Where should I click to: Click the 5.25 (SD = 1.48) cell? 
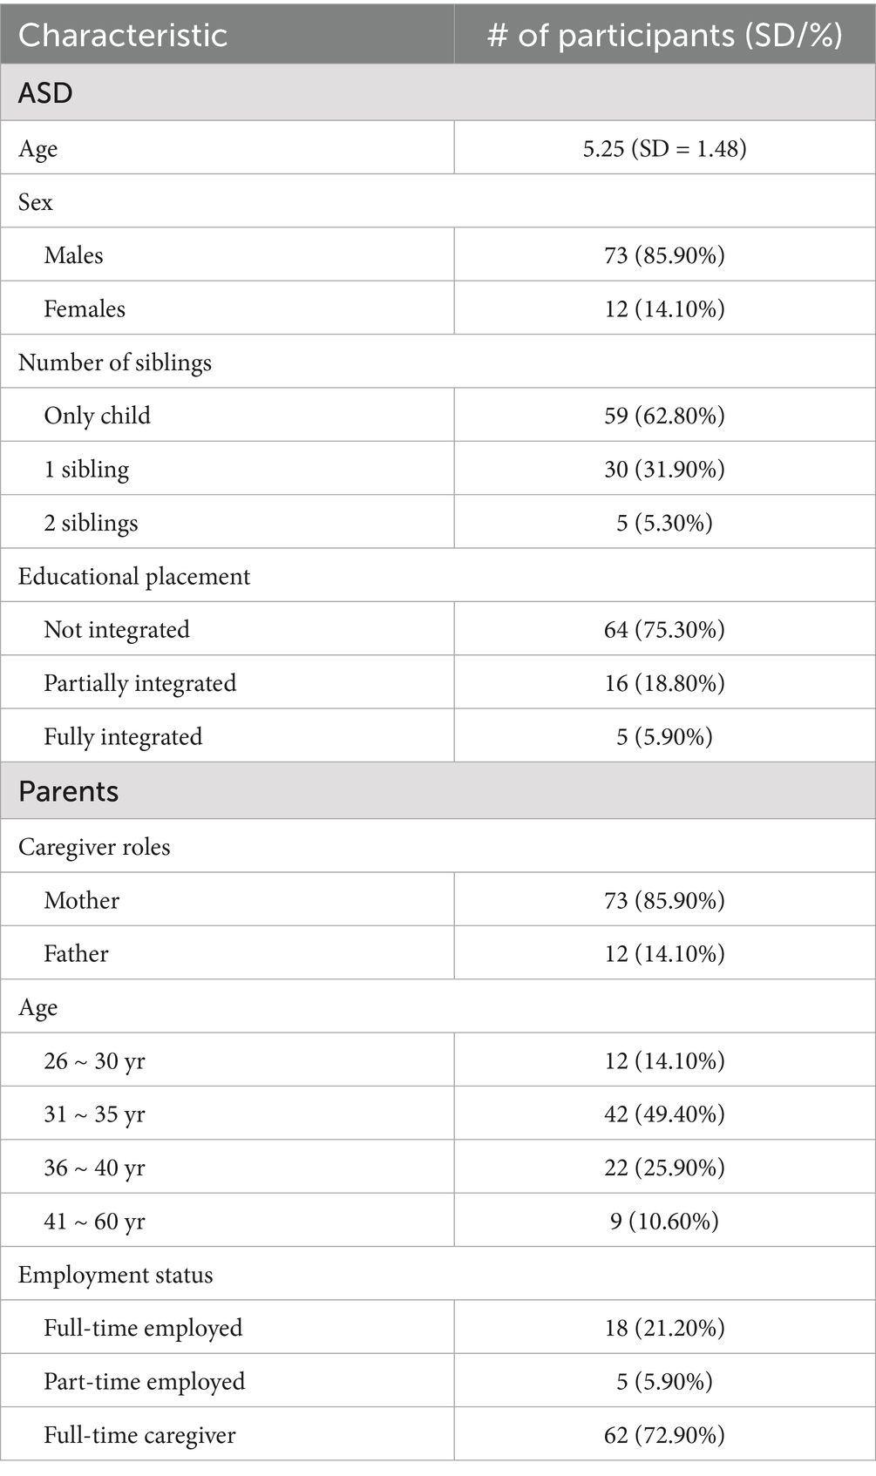coord(664,149)
